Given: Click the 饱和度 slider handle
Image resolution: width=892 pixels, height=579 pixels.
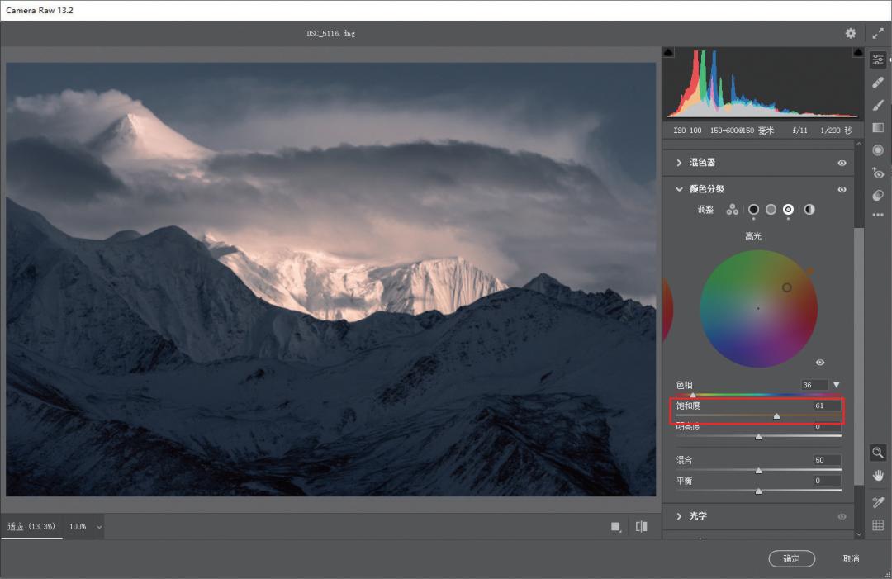Looking at the screenshot, I should [x=776, y=416].
